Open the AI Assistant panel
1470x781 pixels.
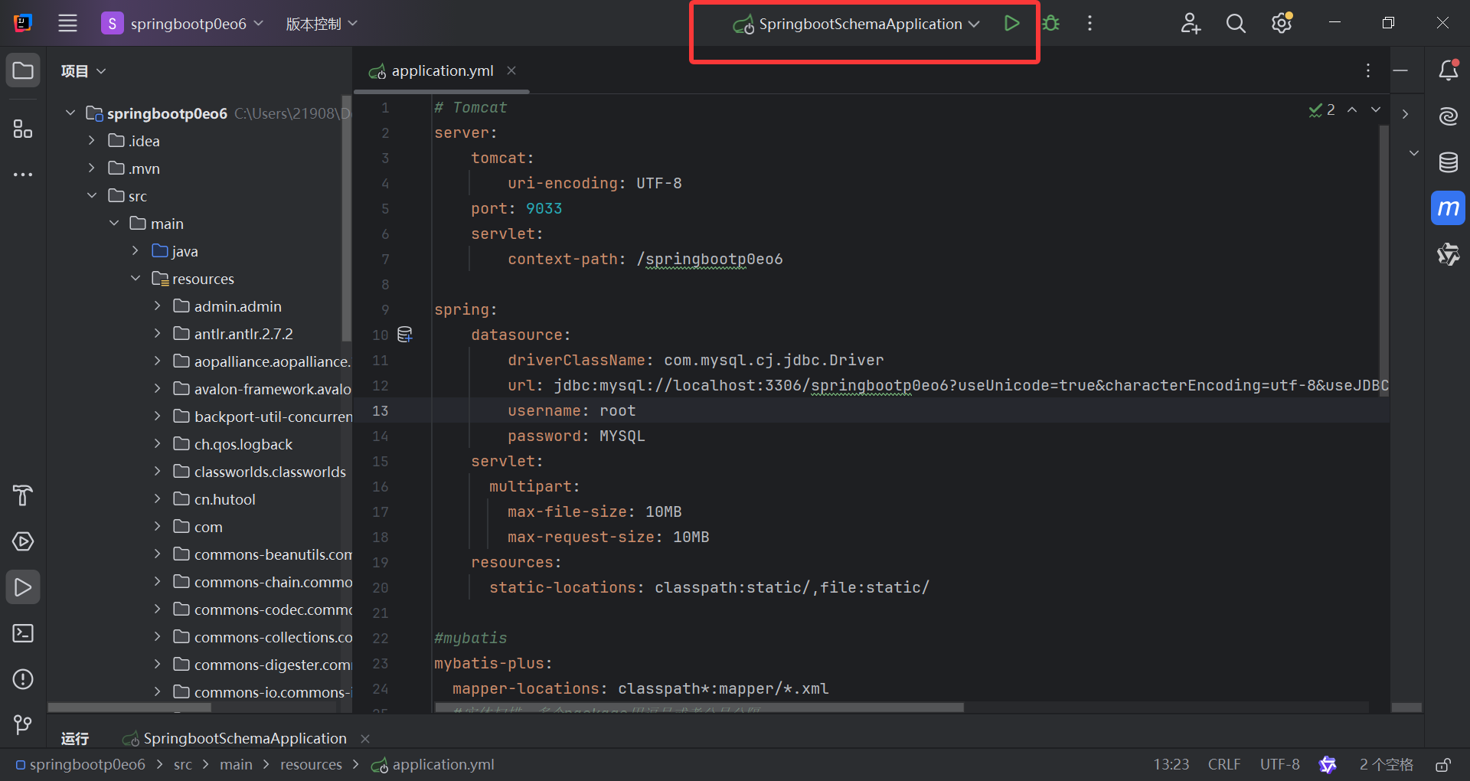(1448, 116)
